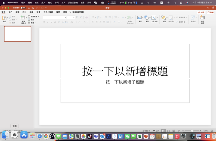Image resolution: width=216 pixels, height=141 pixels.
Task: Click the Convert to SmartArt icon
Action: tap(129, 18)
